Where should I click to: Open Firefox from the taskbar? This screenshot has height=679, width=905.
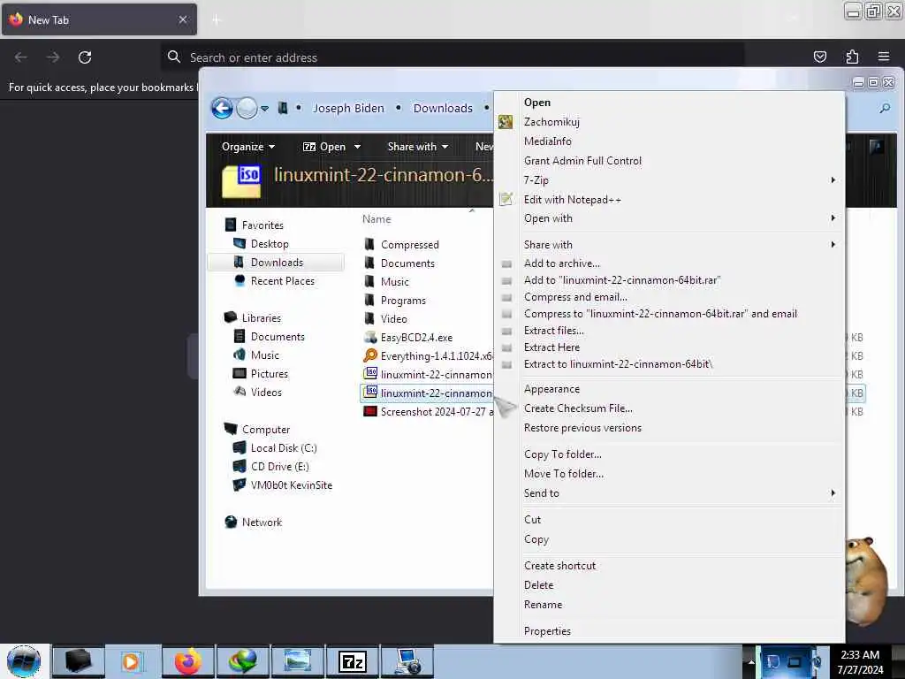click(187, 661)
